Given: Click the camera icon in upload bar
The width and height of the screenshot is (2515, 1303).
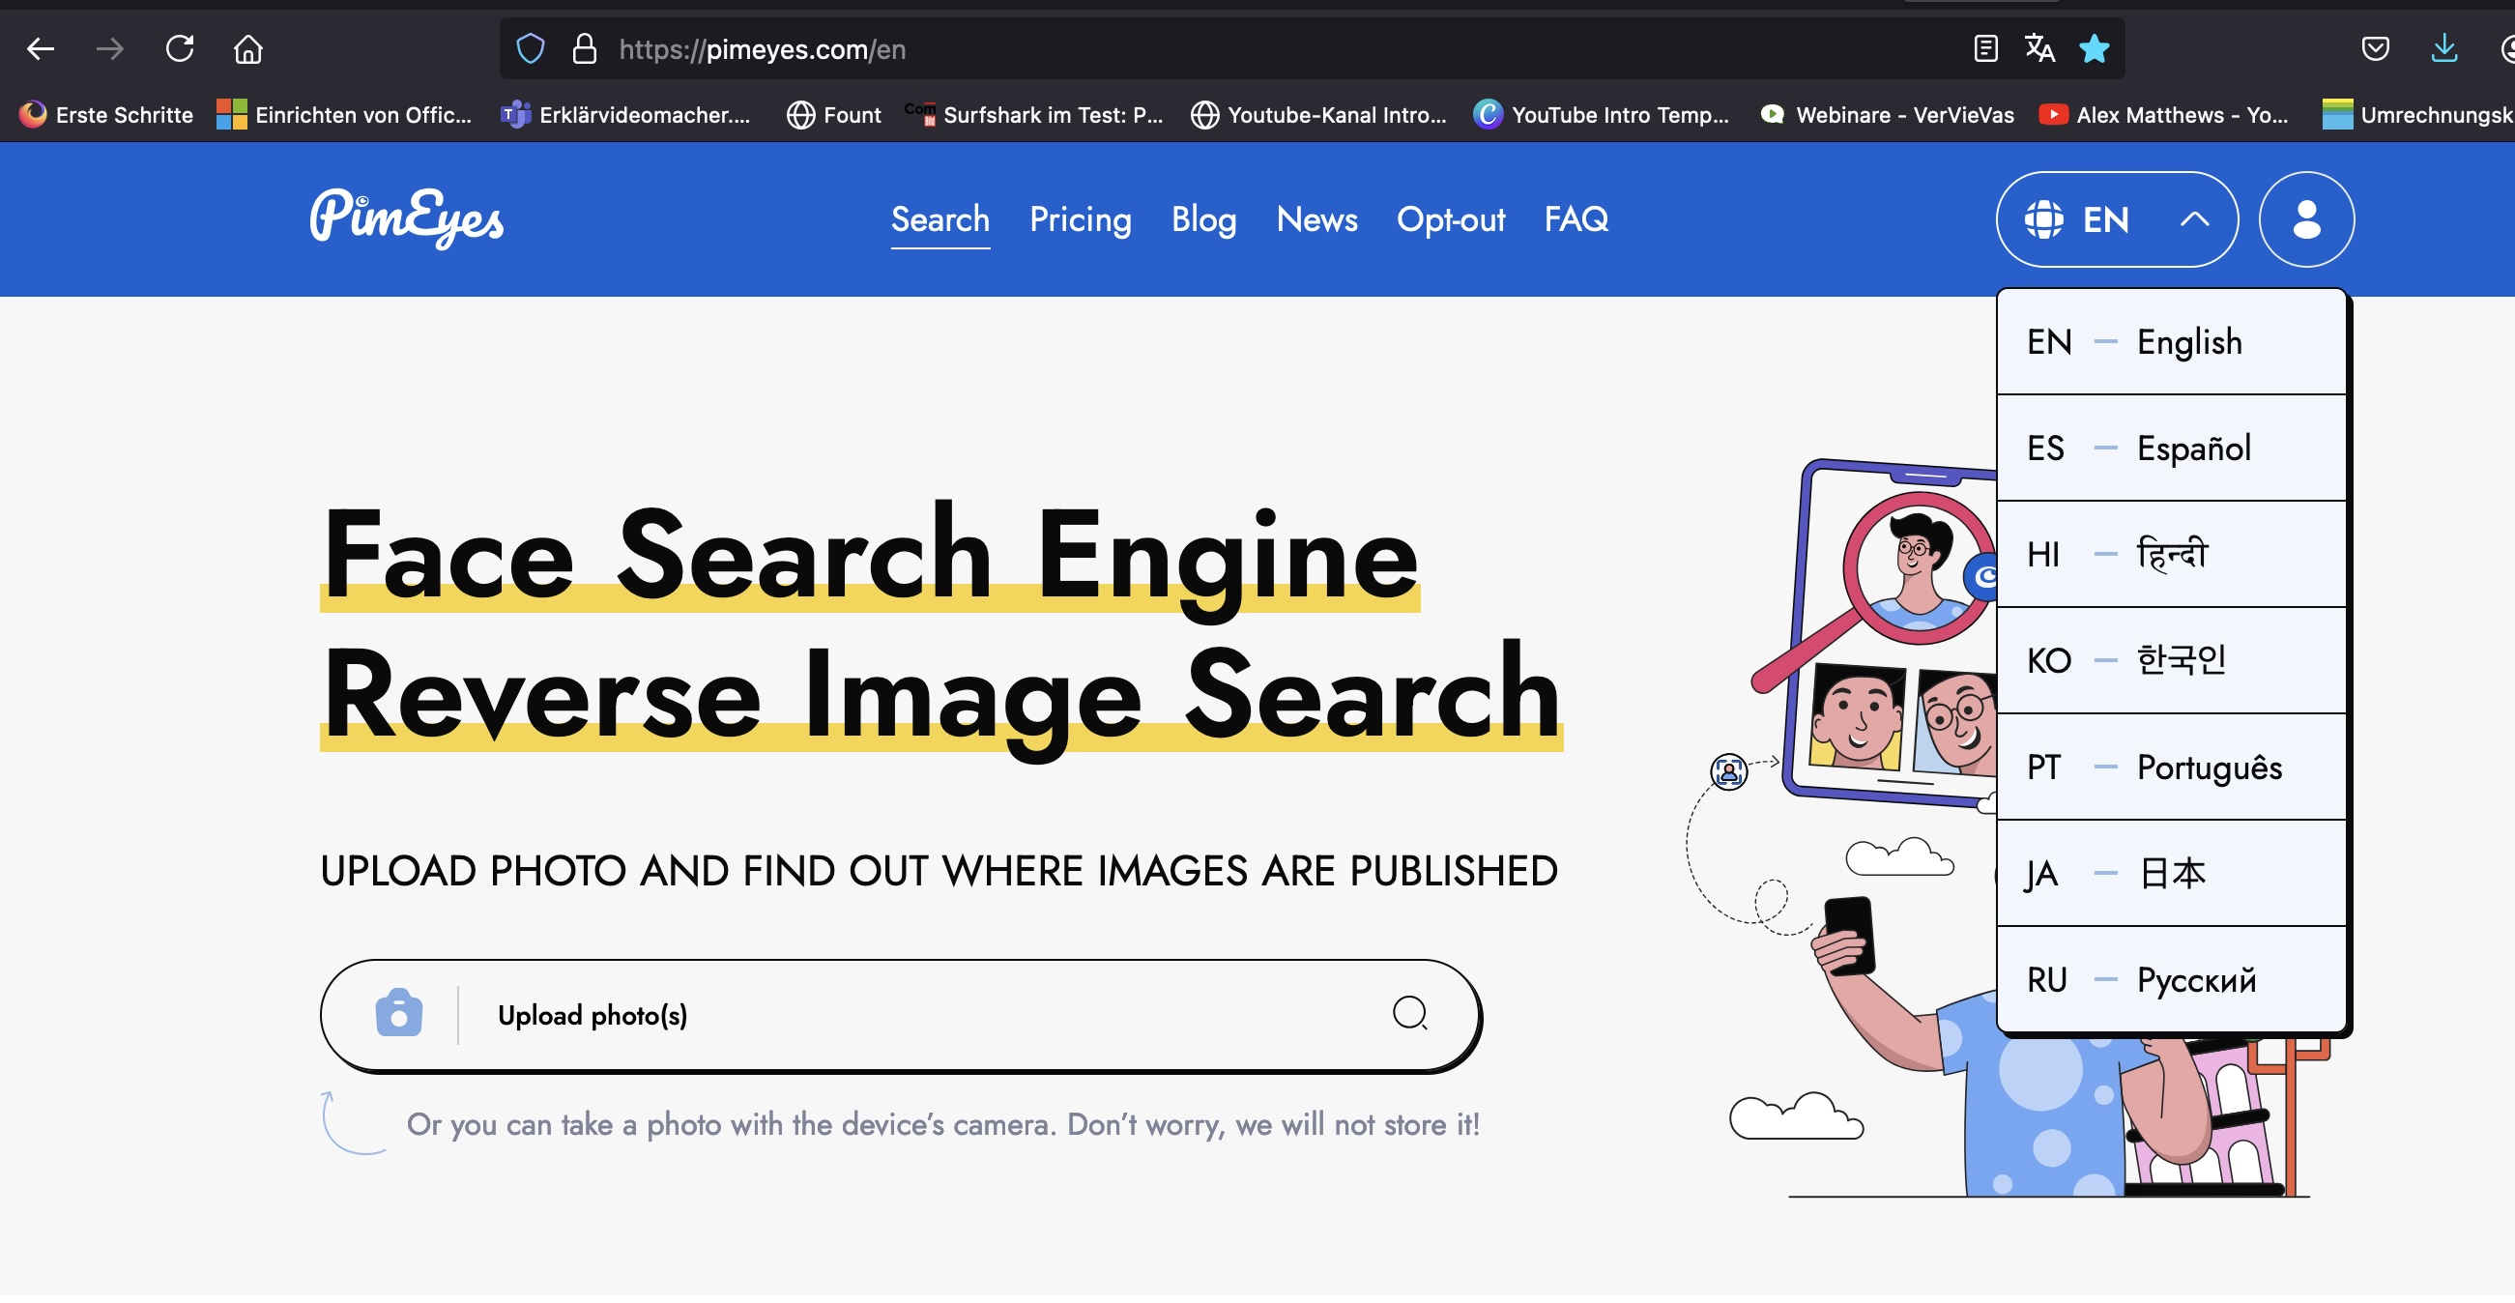Looking at the screenshot, I should pos(398,1015).
